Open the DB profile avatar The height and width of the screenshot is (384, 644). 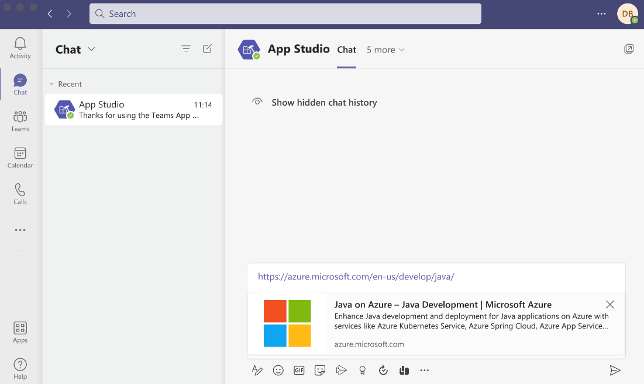tap(627, 14)
